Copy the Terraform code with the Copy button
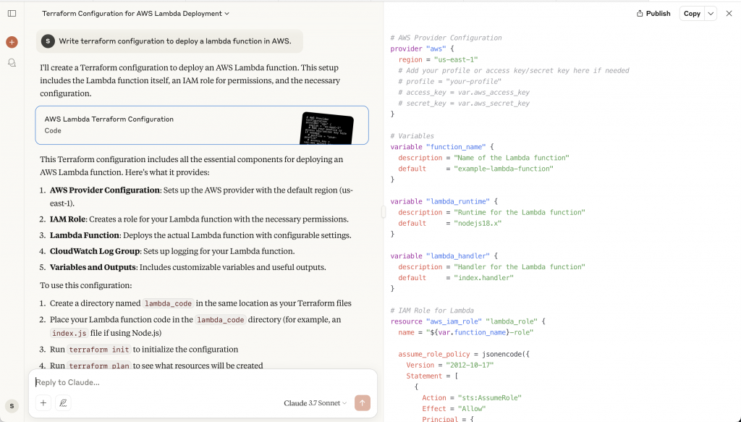The width and height of the screenshot is (741, 422). 692,14
